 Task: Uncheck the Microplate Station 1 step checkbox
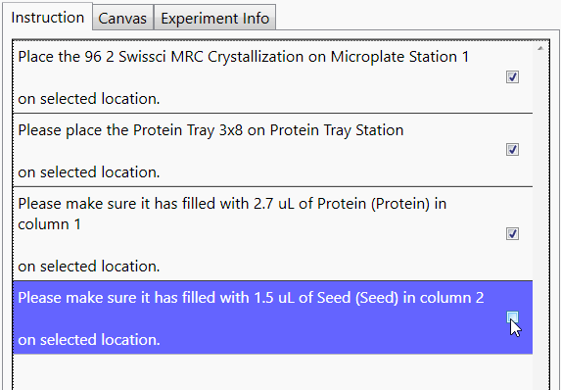coord(512,77)
